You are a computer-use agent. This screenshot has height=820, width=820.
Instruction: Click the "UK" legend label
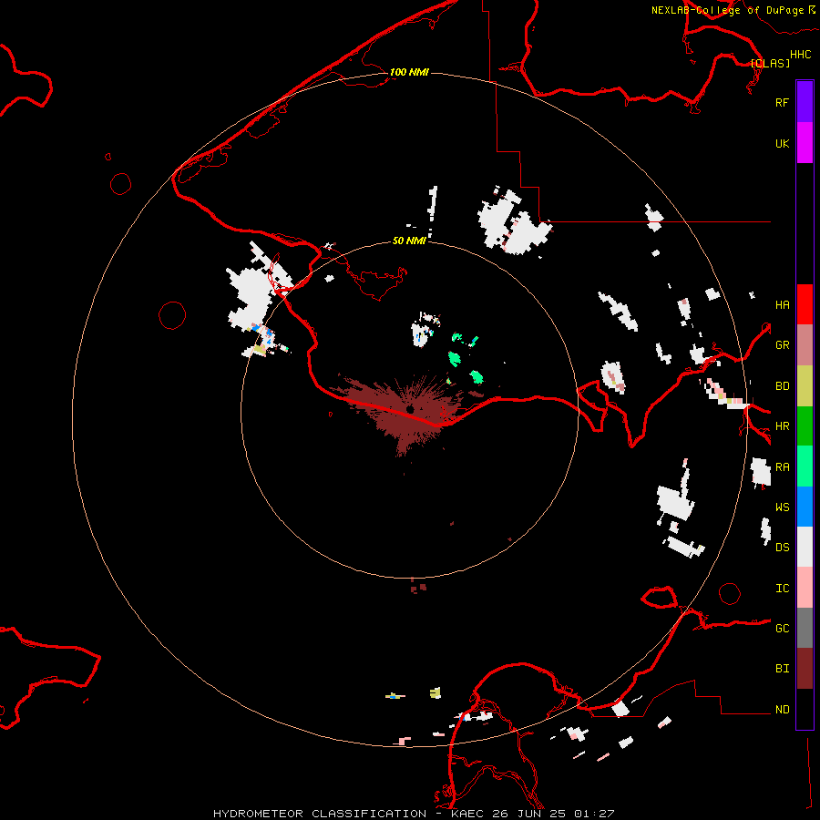point(782,143)
